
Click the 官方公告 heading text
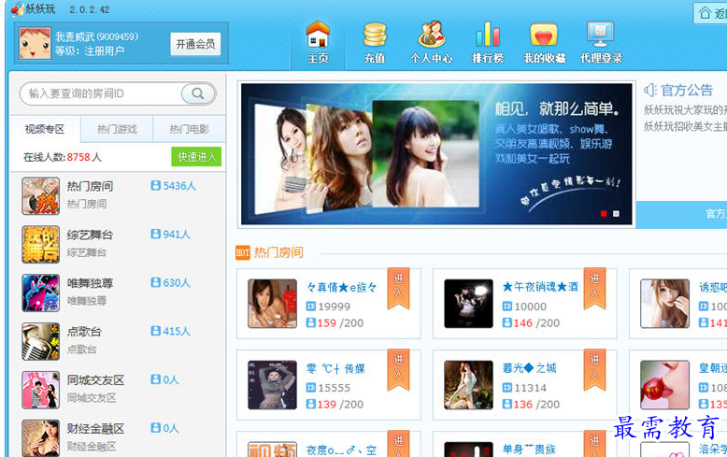[x=687, y=91]
